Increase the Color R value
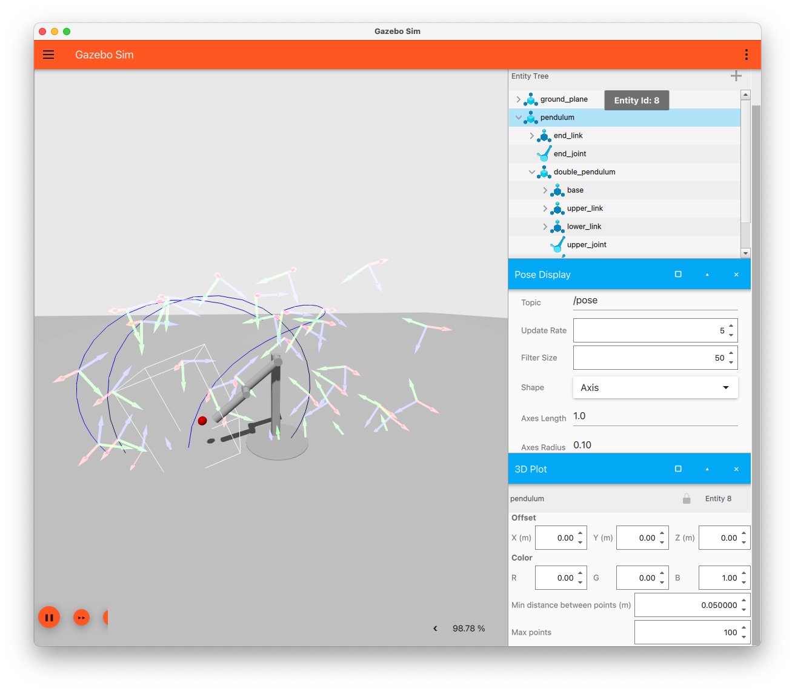The width and height of the screenshot is (795, 691). (x=580, y=573)
